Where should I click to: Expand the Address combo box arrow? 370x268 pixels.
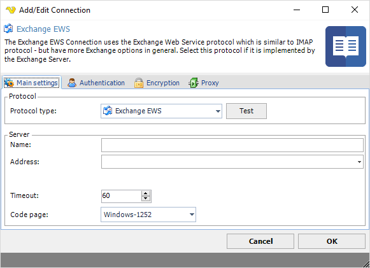[359, 162]
